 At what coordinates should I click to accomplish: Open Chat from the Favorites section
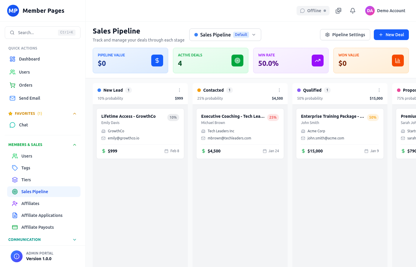tap(24, 125)
